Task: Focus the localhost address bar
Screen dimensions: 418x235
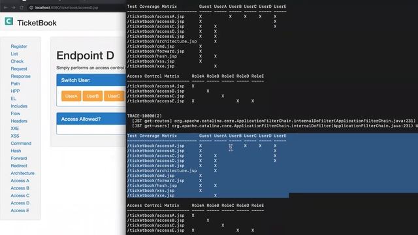Action: point(76,8)
